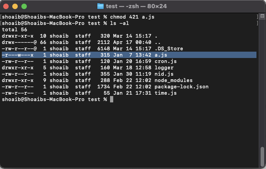Click the cron.js file name
Screen dimensions: 266x169
(x=166, y=61)
